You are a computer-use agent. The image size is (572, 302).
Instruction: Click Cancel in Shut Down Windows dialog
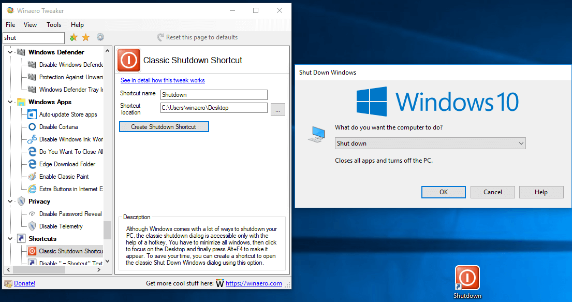(x=493, y=192)
